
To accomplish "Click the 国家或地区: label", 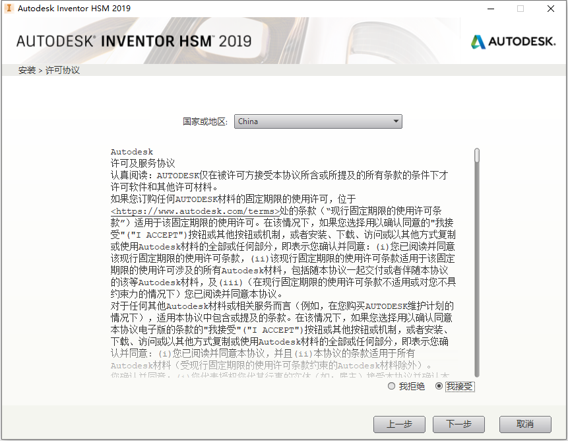I will (205, 121).
